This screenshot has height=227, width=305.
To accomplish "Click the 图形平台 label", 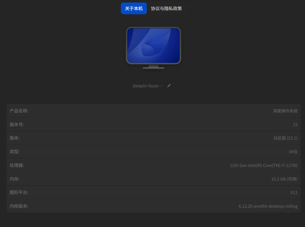I will pyautogui.click(x=19, y=192).
